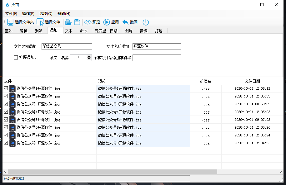Uncheck the 微信公众号8开源软件.jpg checkbox
This screenshot has width=286, height=185.
[6, 143]
